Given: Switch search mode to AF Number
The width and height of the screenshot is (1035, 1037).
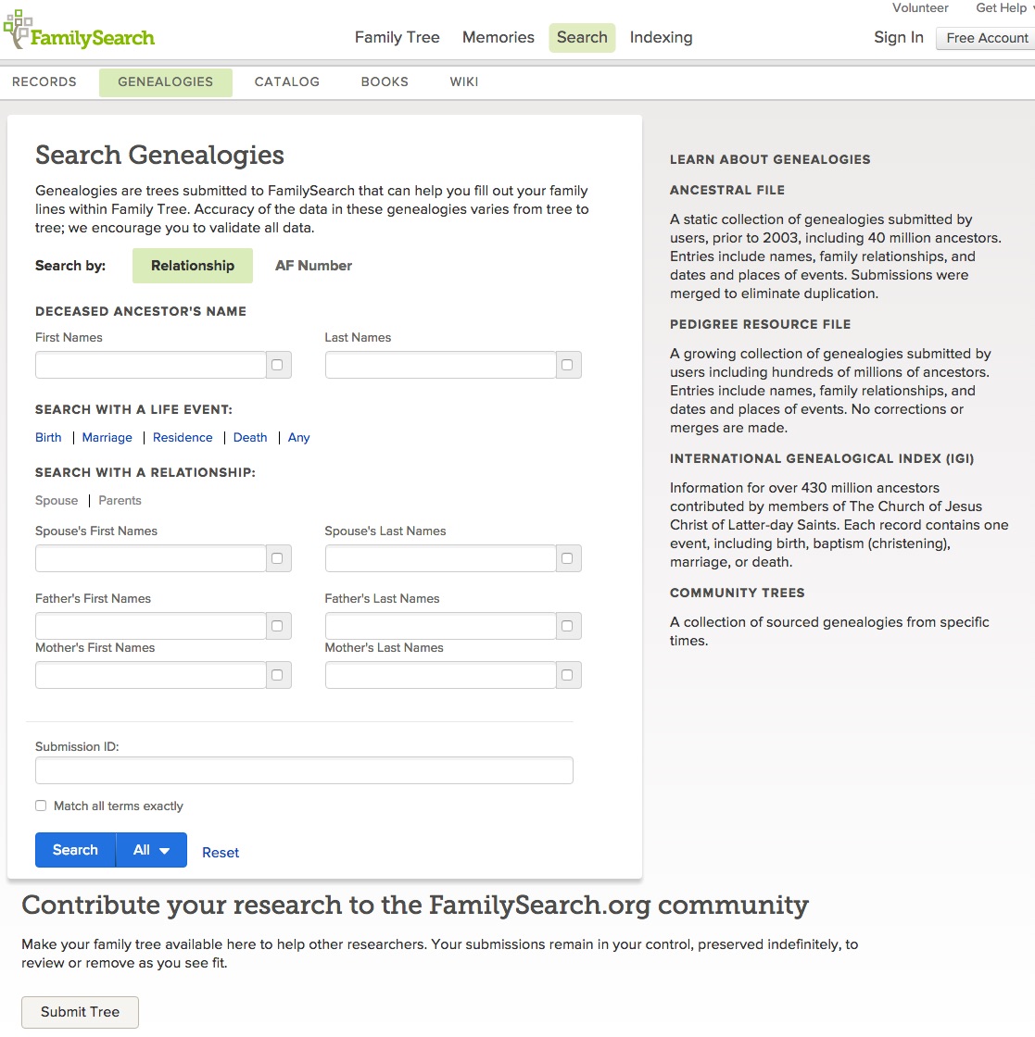Looking at the screenshot, I should click(313, 266).
